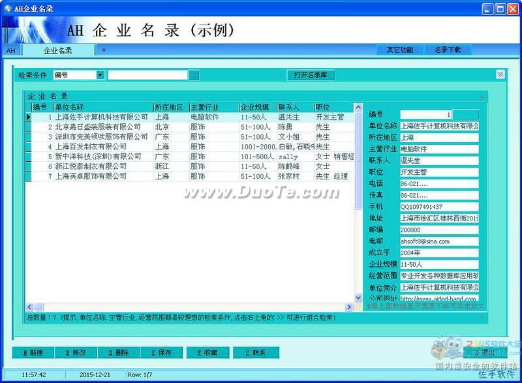The width and height of the screenshot is (522, 383).
Task: Click the 手机 field QQ1097491437
Action: [x=439, y=207]
